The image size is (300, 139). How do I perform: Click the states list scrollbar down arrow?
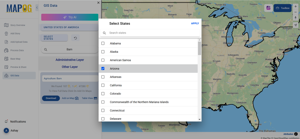199,119
